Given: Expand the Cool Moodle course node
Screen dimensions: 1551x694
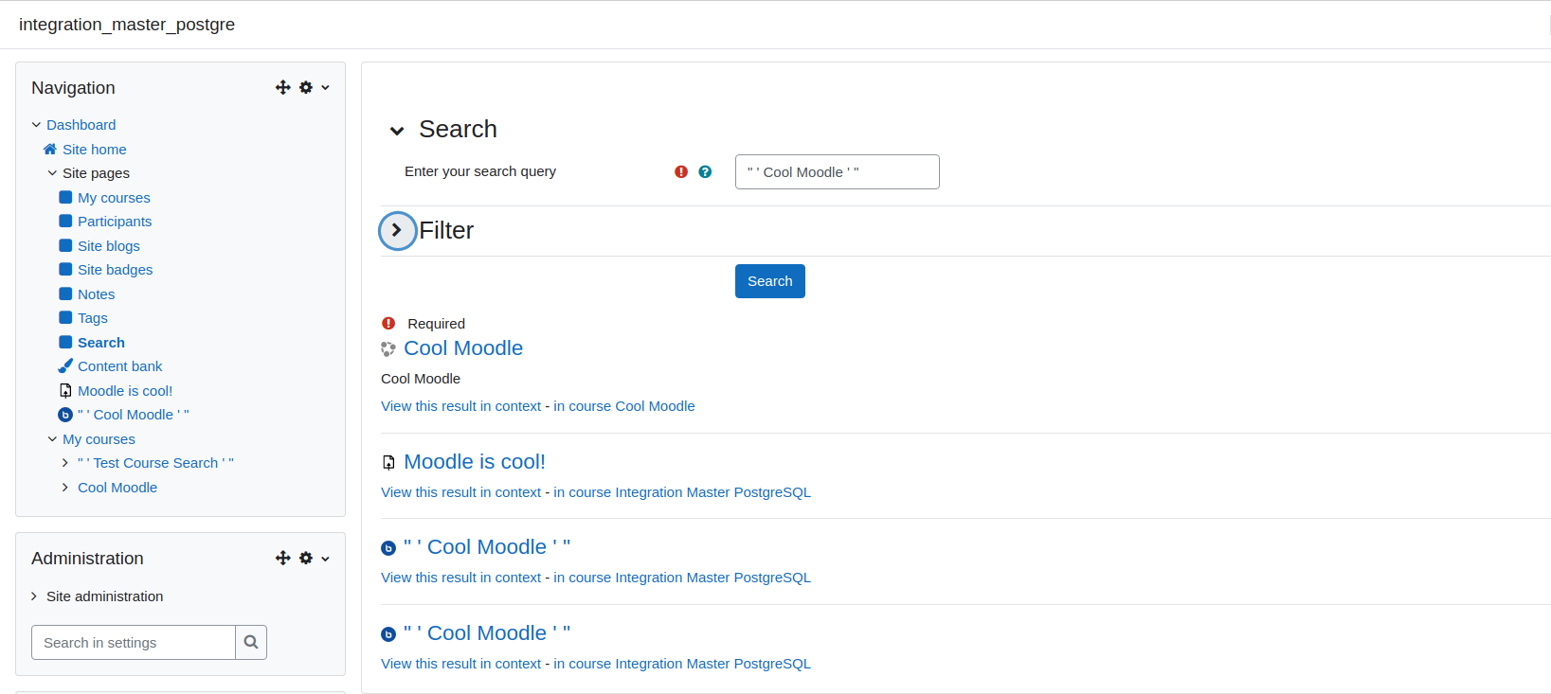Looking at the screenshot, I should click(x=65, y=487).
